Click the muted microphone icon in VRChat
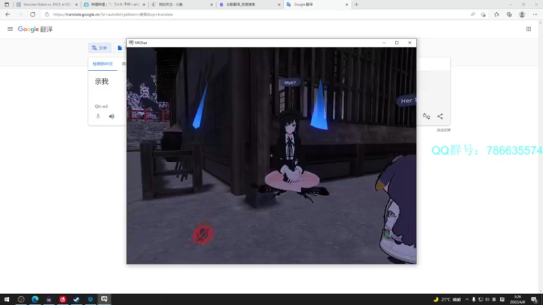 tap(202, 235)
